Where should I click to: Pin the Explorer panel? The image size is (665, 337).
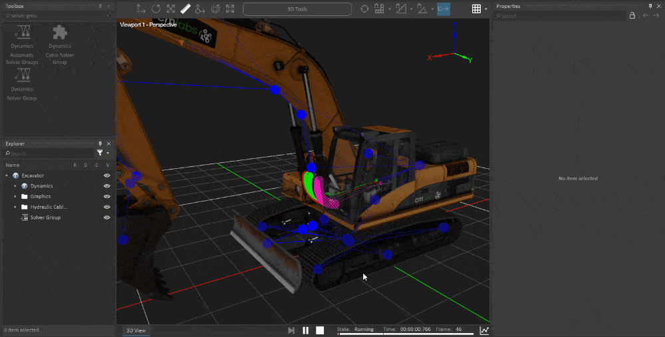coord(100,144)
